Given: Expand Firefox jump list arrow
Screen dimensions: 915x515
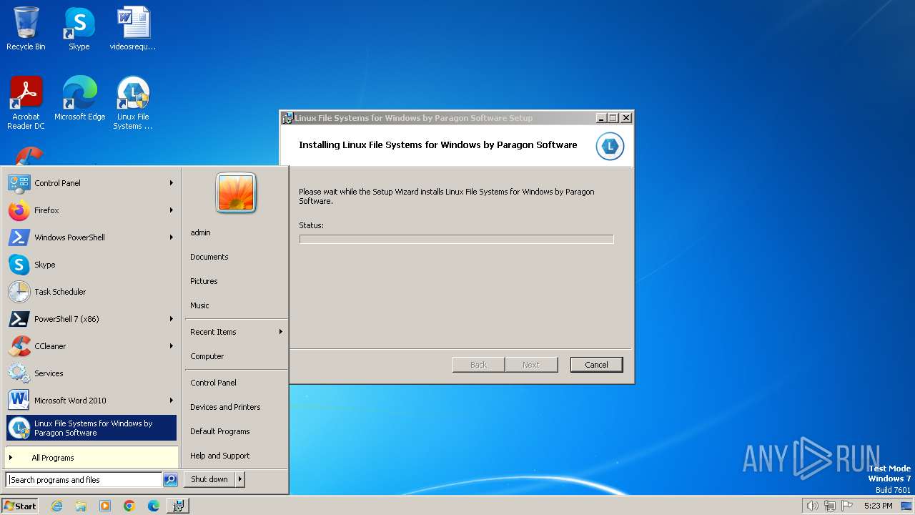Looking at the screenshot, I should pyautogui.click(x=172, y=210).
